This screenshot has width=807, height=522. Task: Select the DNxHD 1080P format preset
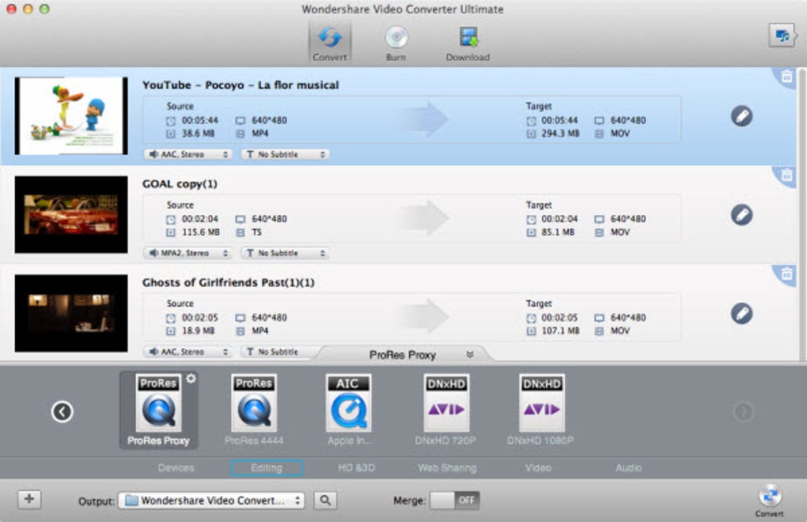(541, 410)
